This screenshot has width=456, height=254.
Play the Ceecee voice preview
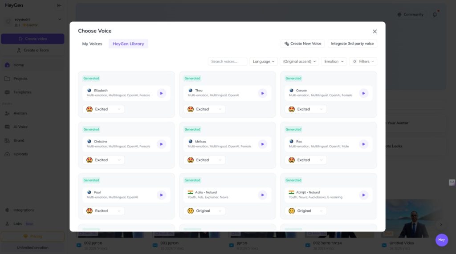[x=363, y=93]
